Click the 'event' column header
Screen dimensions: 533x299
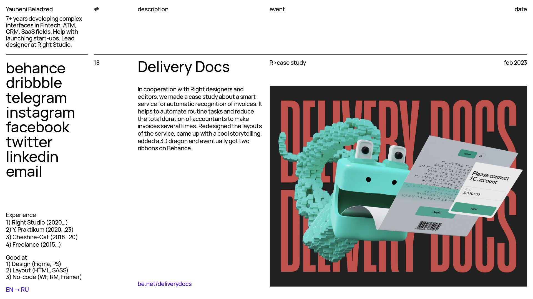click(277, 9)
